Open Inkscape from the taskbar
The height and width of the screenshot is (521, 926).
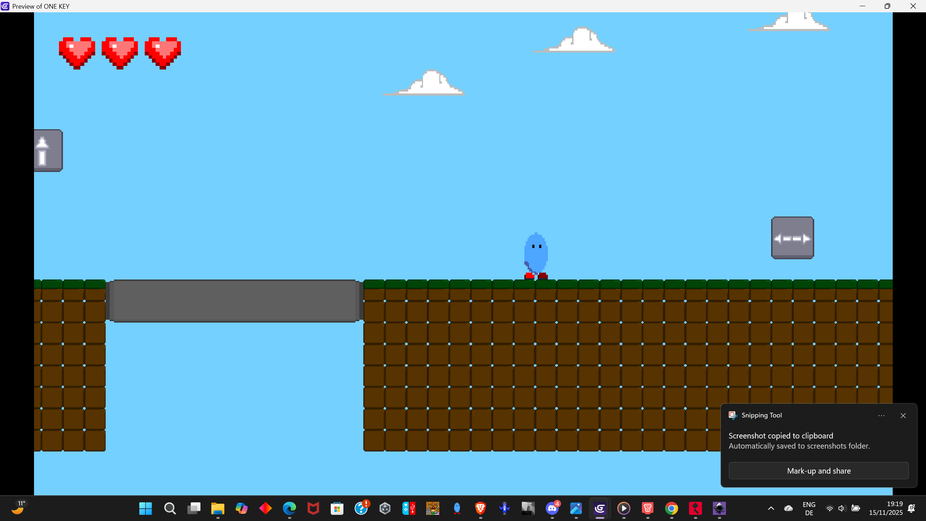click(x=719, y=508)
